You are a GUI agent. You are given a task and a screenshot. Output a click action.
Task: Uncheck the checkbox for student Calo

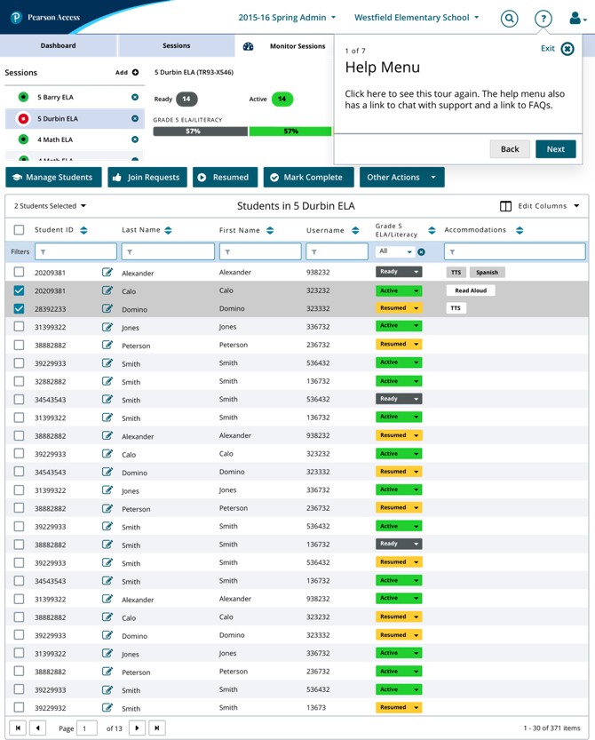tap(19, 290)
